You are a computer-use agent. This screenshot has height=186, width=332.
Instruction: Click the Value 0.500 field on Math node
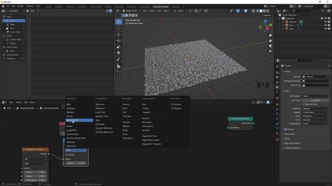pyautogui.click(x=76, y=163)
